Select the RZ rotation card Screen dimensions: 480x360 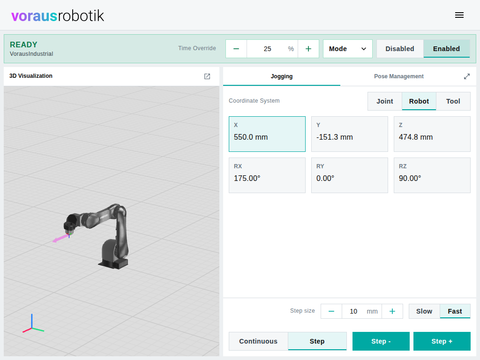click(x=432, y=175)
